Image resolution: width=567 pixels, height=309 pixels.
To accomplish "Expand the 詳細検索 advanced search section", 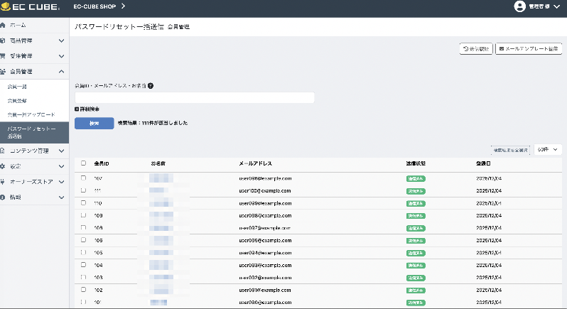I will pos(87,109).
